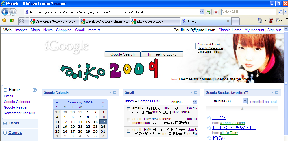Click the I'm Feeling Lucky button
Viewport: 288px width, 141px height.
coord(162,54)
